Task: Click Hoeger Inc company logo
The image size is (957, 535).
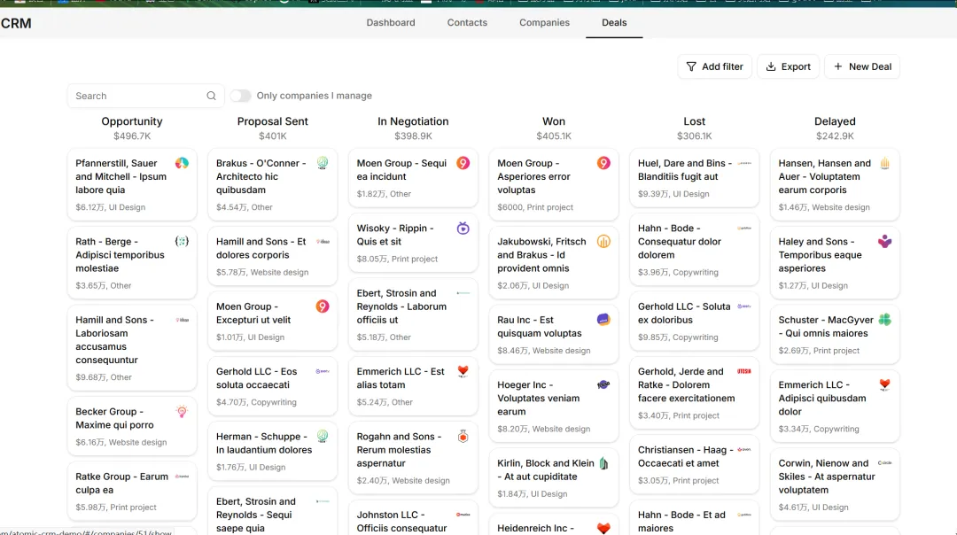Action: [603, 384]
